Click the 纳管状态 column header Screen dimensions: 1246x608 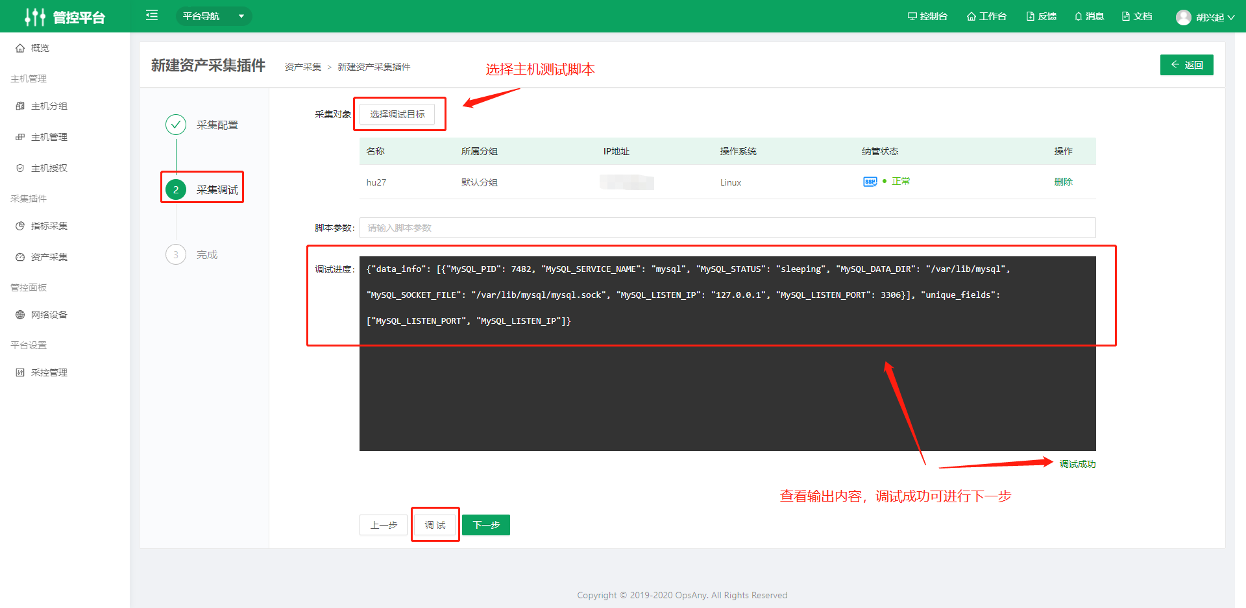[x=880, y=151]
